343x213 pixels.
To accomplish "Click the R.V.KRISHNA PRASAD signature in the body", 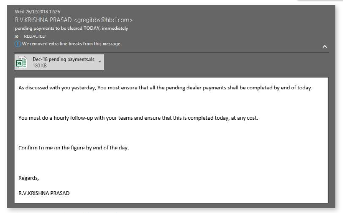I will pos(44,193).
